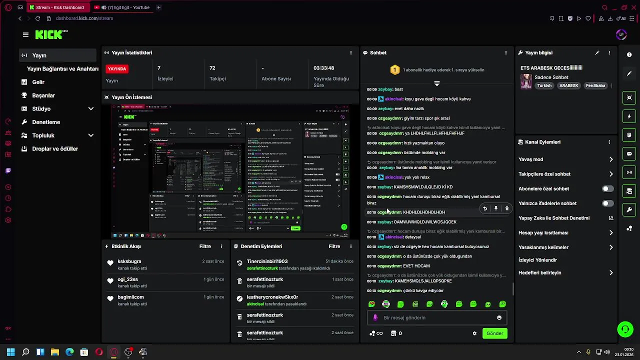Click the purple microphone icon in message box
The image size is (640, 360).
click(375, 317)
